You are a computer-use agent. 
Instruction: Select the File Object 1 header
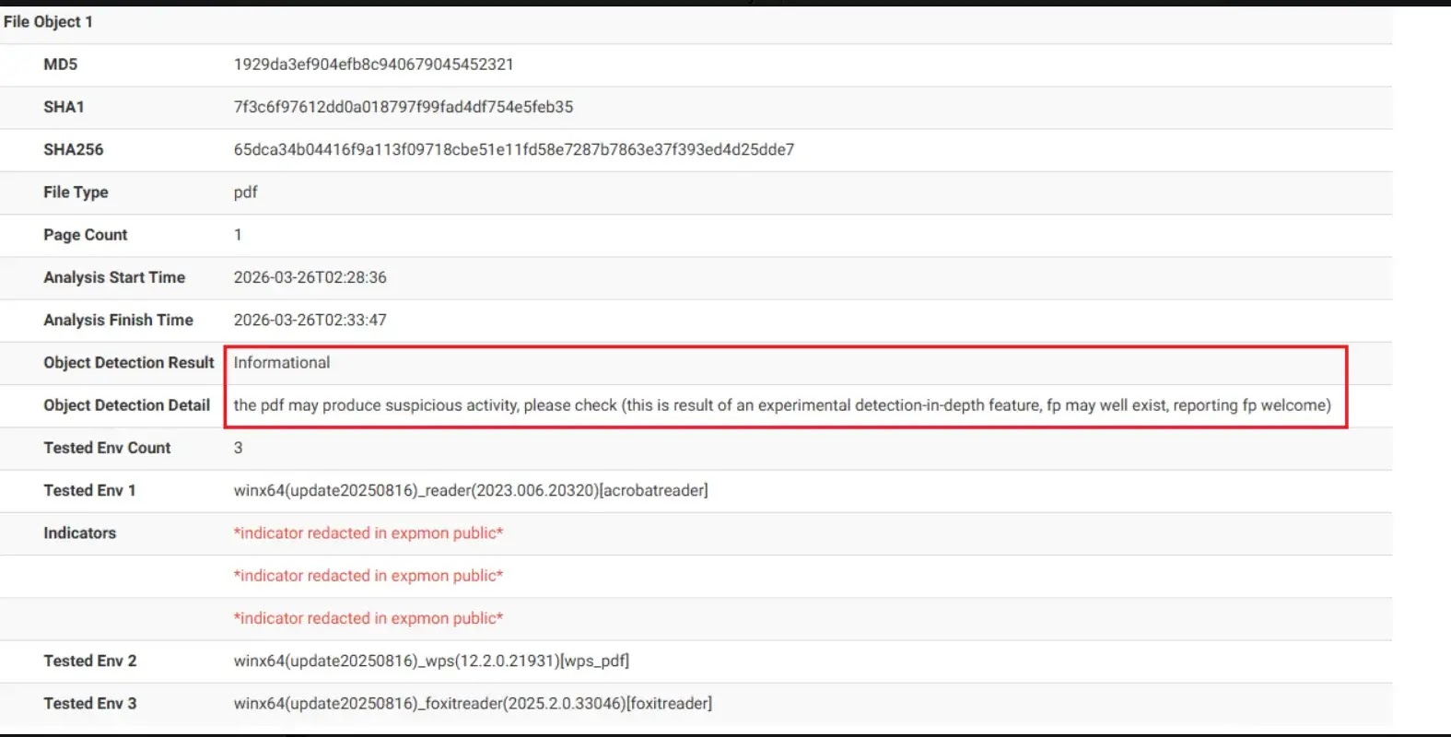pos(48,22)
